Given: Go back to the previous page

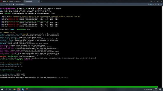Looking at the screenshot, I should 2,4.
